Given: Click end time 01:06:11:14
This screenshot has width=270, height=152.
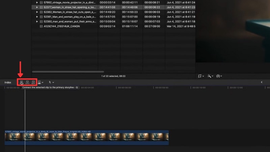Looking at the screenshot, I should [x=130, y=26].
